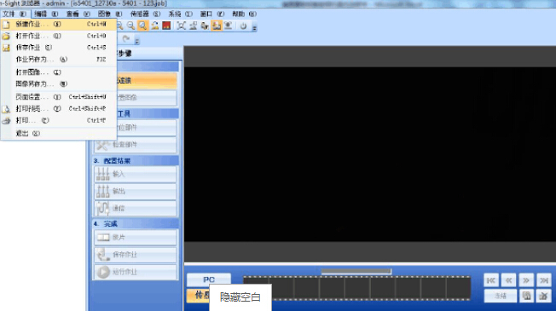Image resolution: width=556 pixels, height=311 pixels.
Task: Click the 通信 step button
Action: click(x=135, y=208)
